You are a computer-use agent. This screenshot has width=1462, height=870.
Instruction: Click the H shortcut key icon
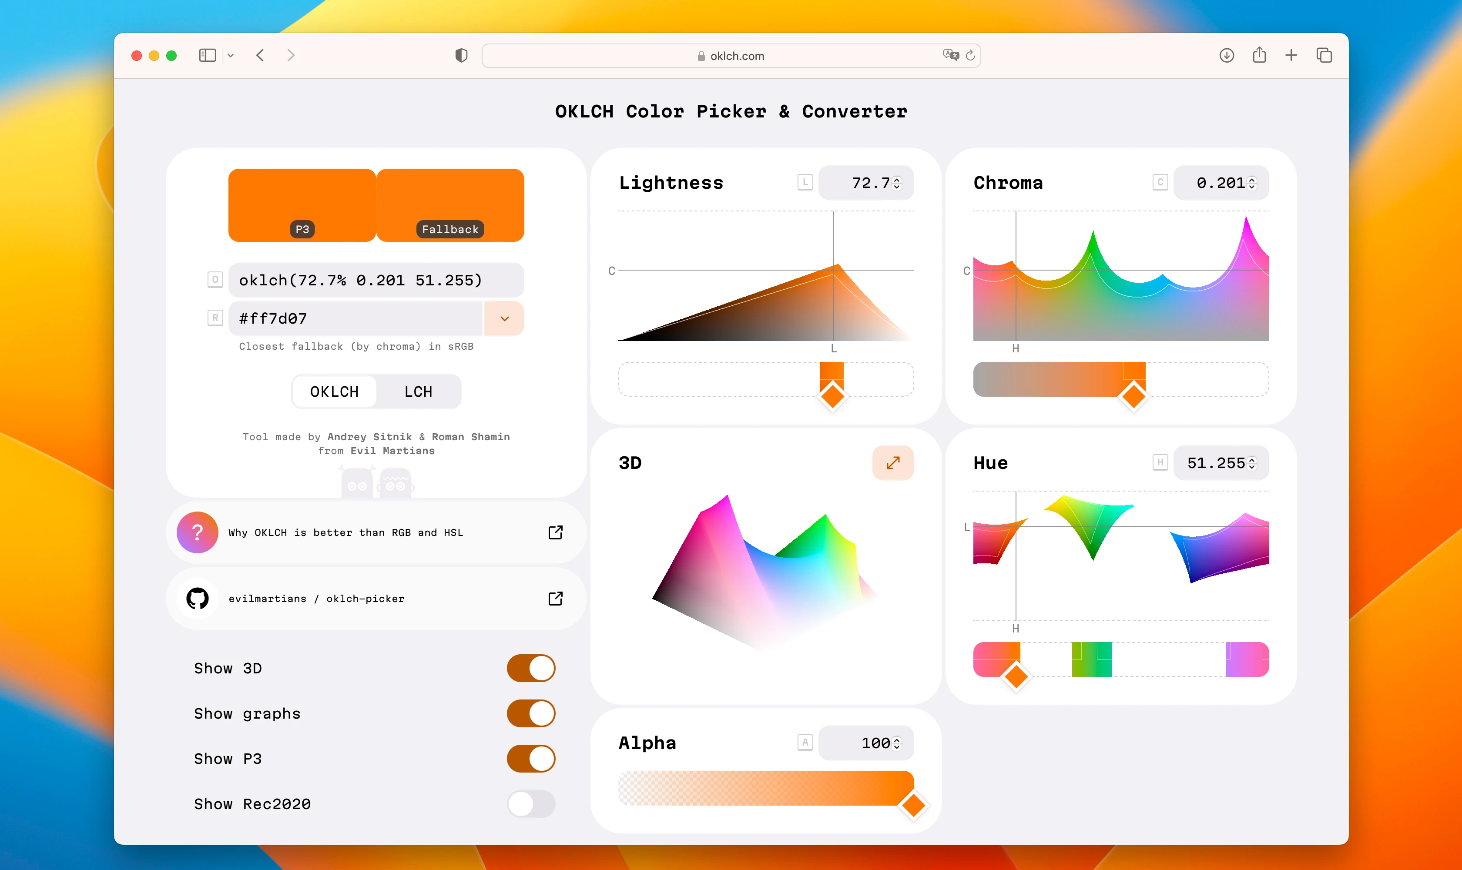click(x=1160, y=462)
